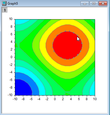The image size is (110, 115).
Task: Select the X axis label 0
Action: (x=55, y=99)
